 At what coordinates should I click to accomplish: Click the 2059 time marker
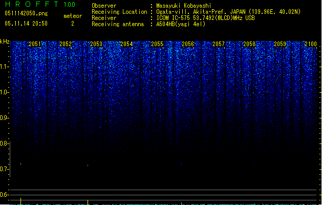(x=280, y=44)
